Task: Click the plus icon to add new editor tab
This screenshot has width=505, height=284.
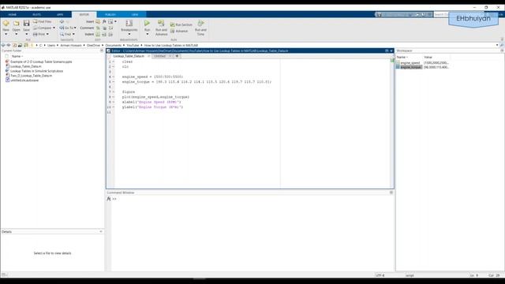Action: click(177, 56)
